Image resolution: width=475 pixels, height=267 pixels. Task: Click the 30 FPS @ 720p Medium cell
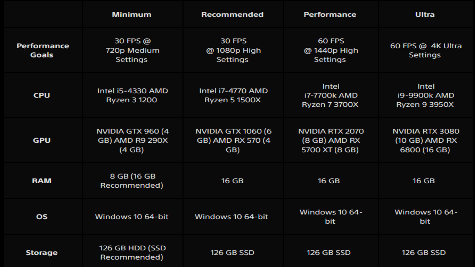tap(132, 50)
